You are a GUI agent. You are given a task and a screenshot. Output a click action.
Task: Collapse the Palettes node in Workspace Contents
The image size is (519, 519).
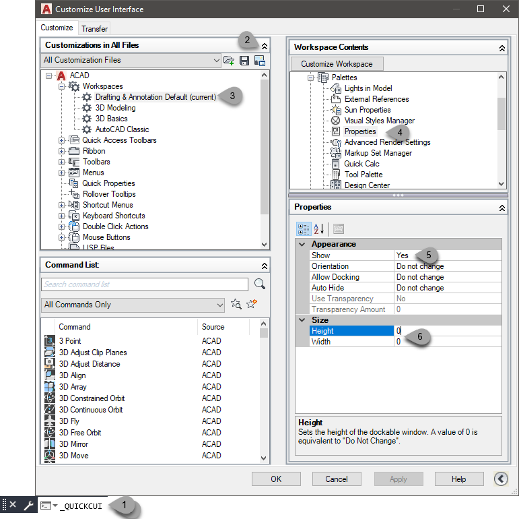click(310, 78)
